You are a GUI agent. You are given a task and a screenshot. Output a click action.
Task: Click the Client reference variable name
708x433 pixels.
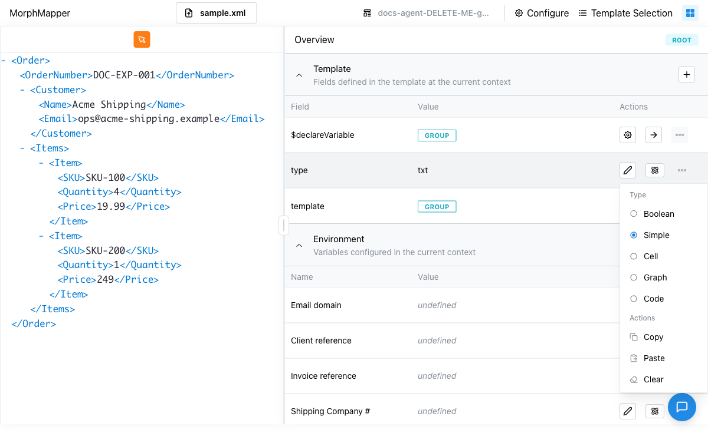click(321, 341)
